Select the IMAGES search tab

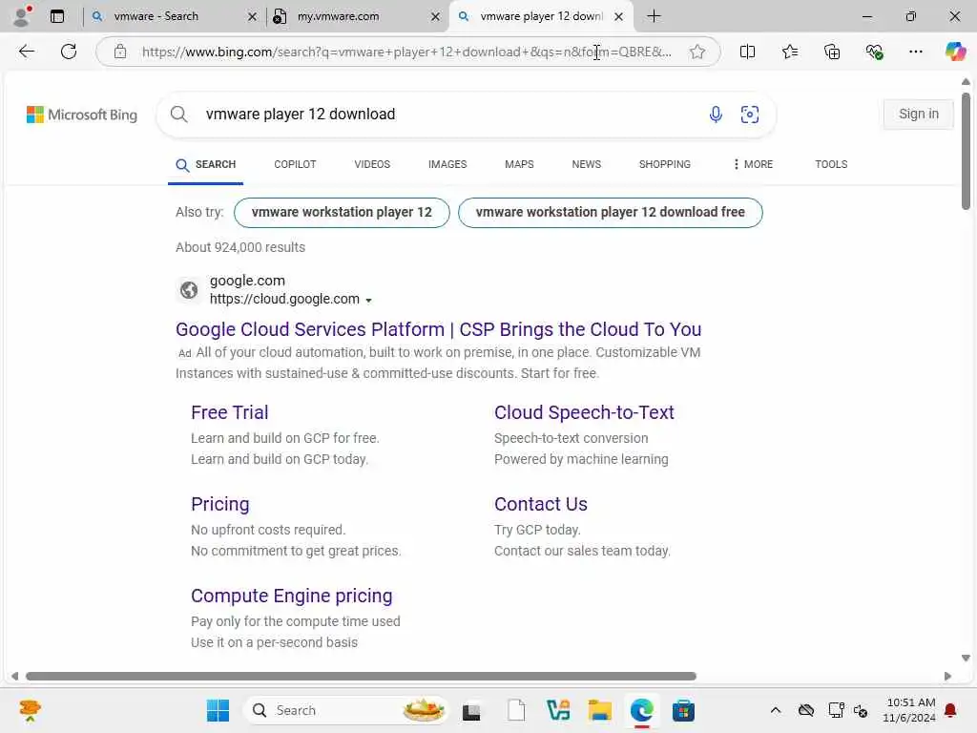click(447, 164)
